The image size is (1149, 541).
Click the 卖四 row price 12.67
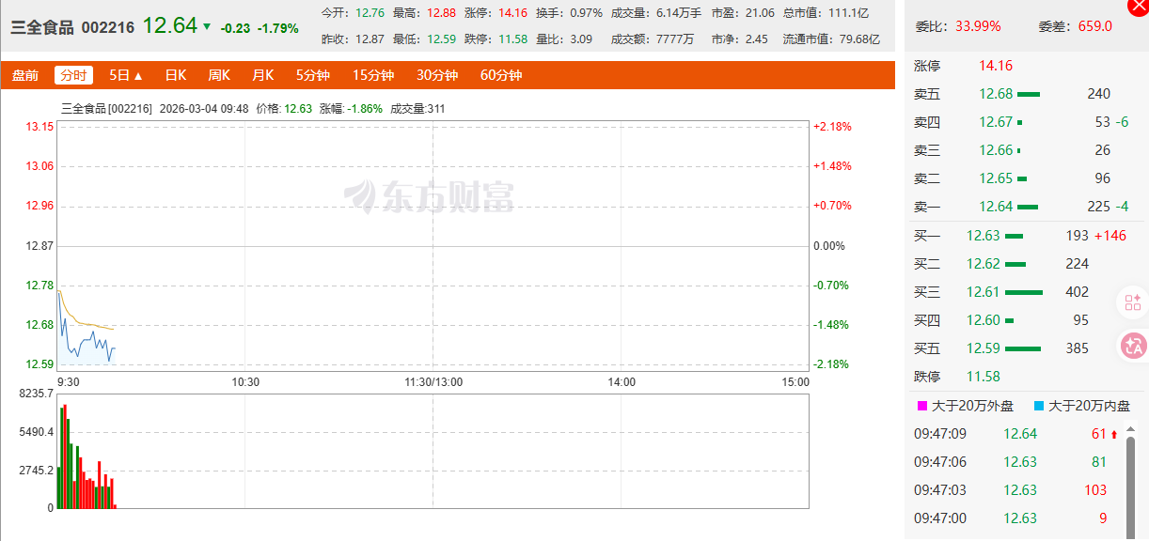pos(996,122)
